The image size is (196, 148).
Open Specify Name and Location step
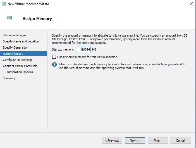click(21, 41)
